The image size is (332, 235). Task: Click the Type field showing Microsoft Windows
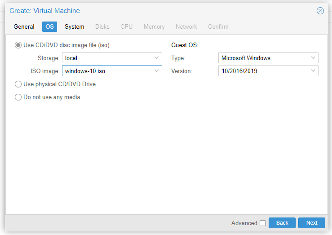pyautogui.click(x=268, y=58)
